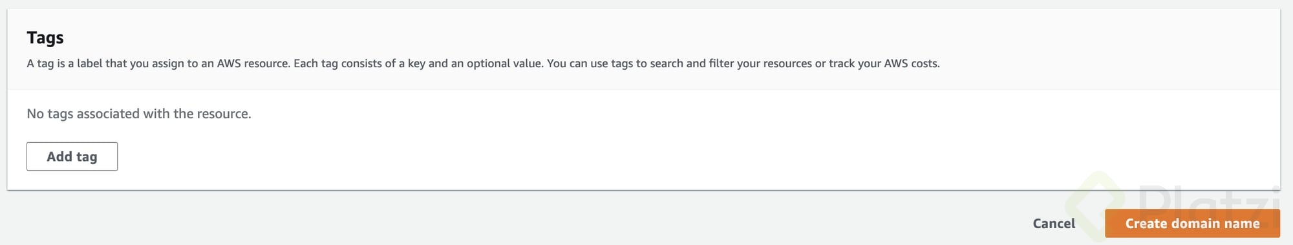1293x245 pixels.
Task: Click 'No tags associated with the resource' text
Action: tap(139, 114)
